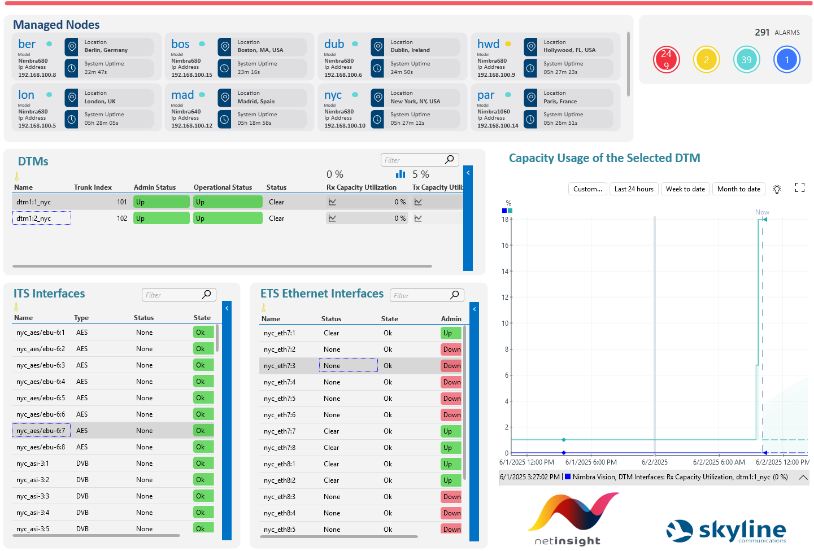Collapse the ITS Interfaces side panel arrow
Screen dimensions: 814x551
227,308
